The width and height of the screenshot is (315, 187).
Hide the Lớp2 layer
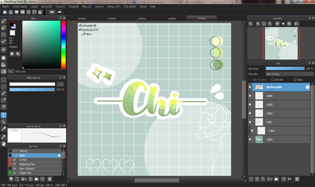(x=250, y=113)
